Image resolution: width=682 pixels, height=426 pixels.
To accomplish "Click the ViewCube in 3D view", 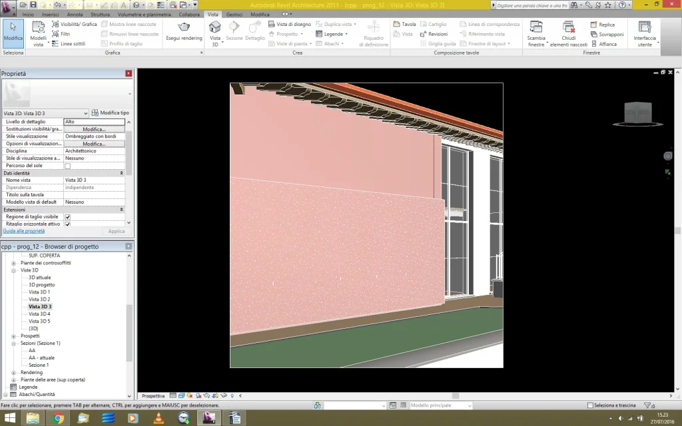I will [637, 114].
